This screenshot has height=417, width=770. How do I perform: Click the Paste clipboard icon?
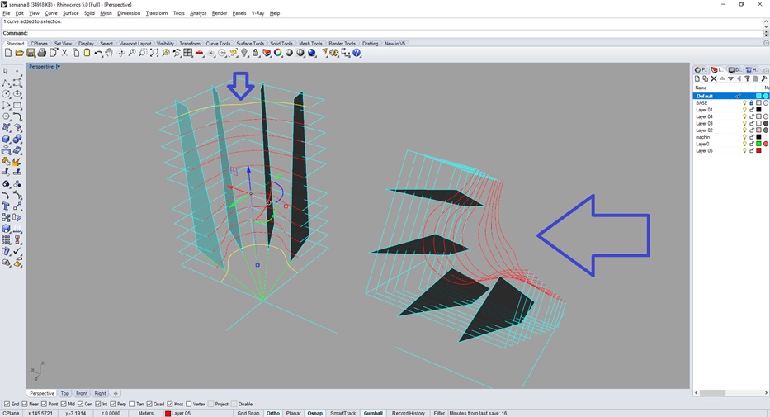[x=87, y=53]
